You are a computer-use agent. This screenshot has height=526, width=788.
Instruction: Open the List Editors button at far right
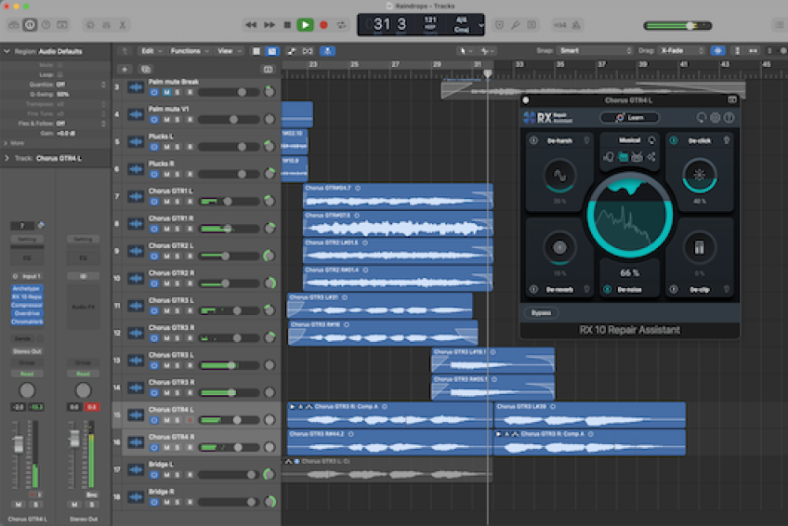point(779,24)
